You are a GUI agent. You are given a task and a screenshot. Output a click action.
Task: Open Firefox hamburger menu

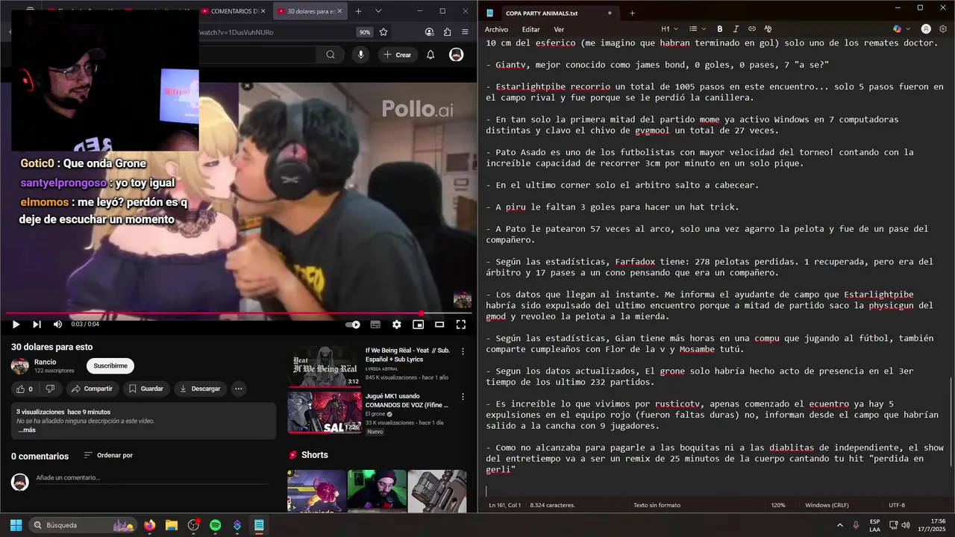pyautogui.click(x=466, y=32)
